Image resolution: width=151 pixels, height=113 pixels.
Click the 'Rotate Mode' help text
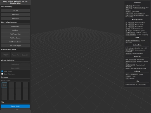[x=139, y=25]
